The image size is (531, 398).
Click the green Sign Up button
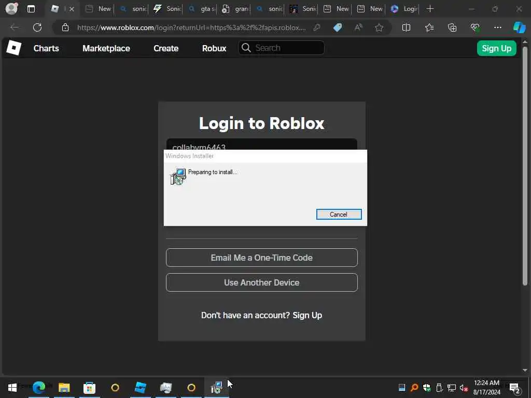496,48
